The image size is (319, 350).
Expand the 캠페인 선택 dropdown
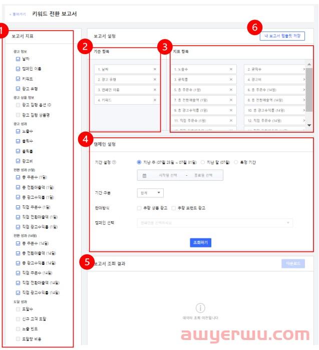tap(215, 222)
